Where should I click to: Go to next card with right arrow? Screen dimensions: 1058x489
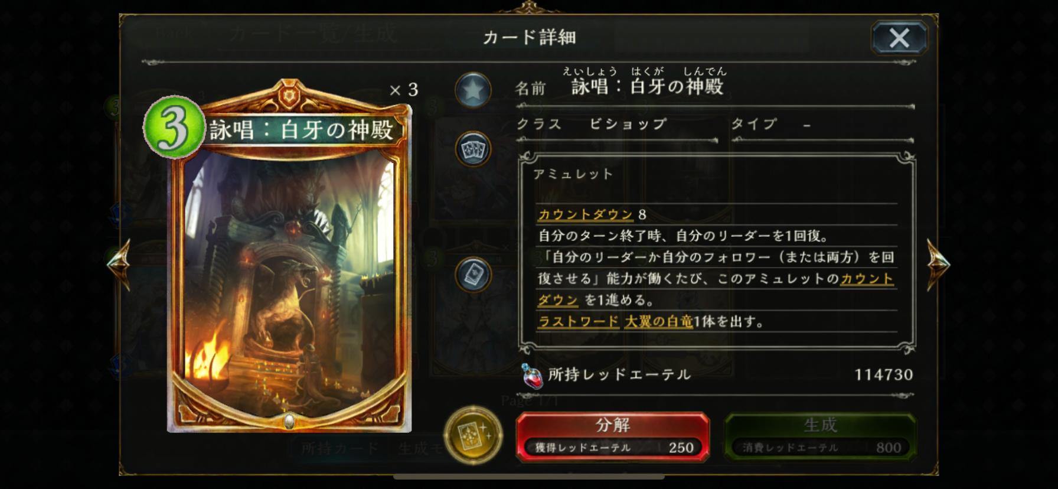tap(938, 264)
